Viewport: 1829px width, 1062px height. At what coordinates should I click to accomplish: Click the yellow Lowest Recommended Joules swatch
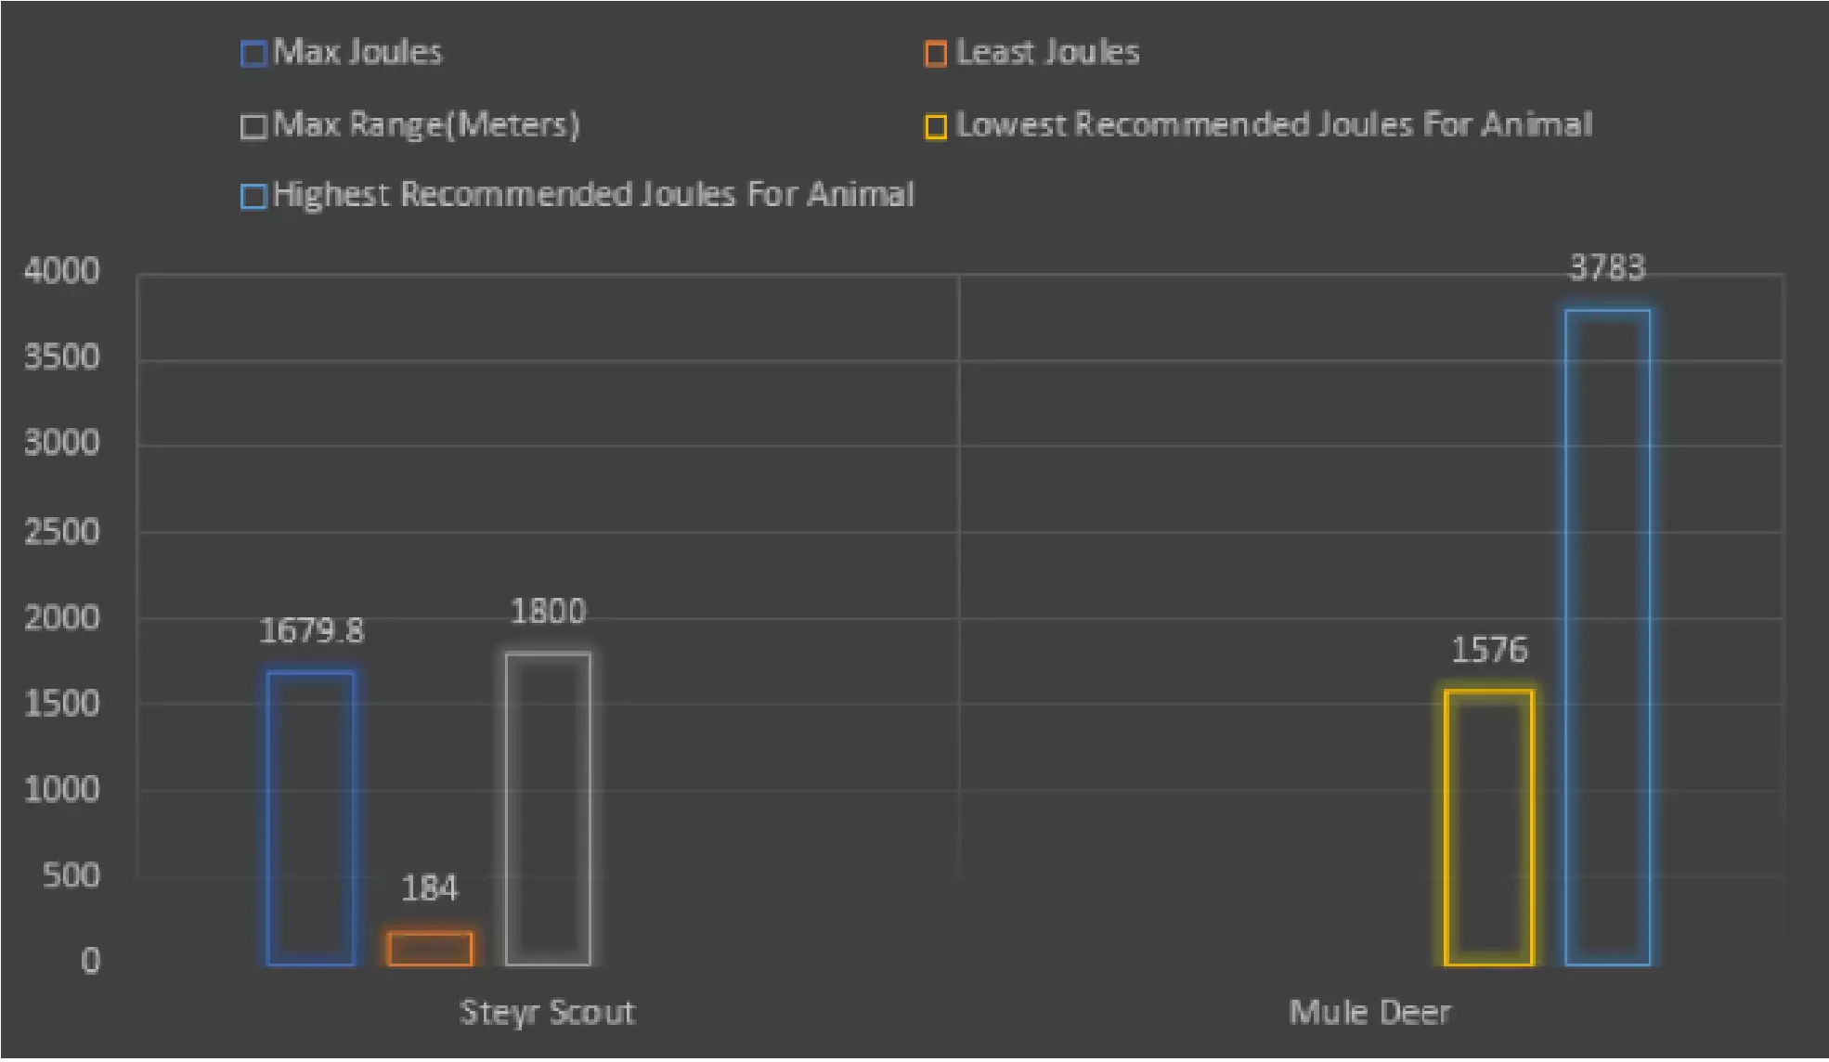click(936, 126)
